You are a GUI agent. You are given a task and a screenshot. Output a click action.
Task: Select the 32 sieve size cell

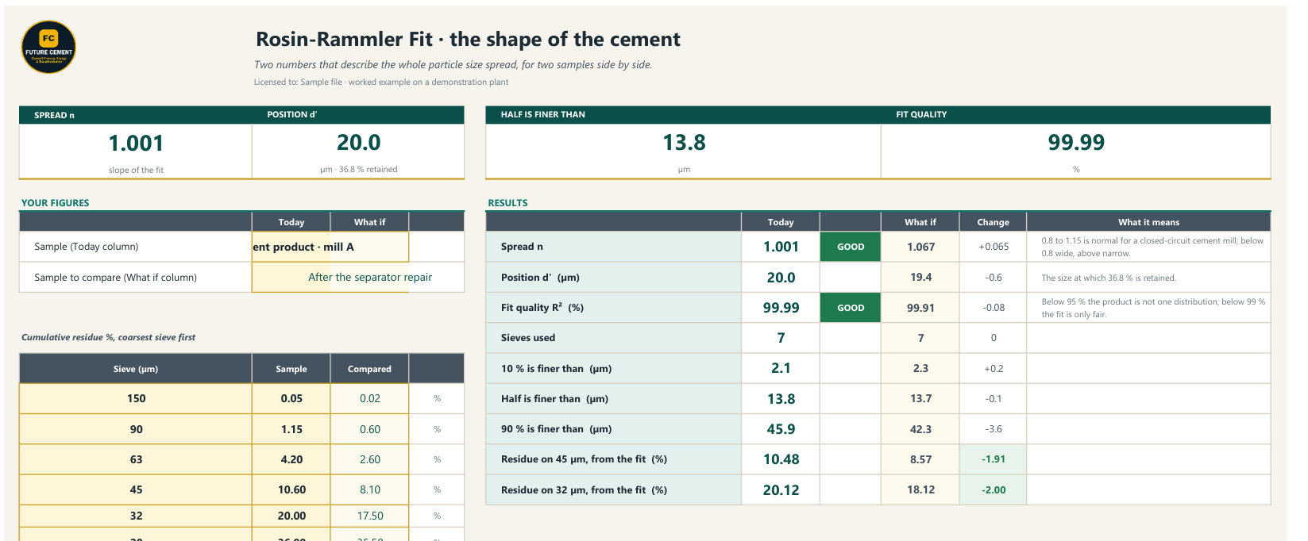click(136, 516)
